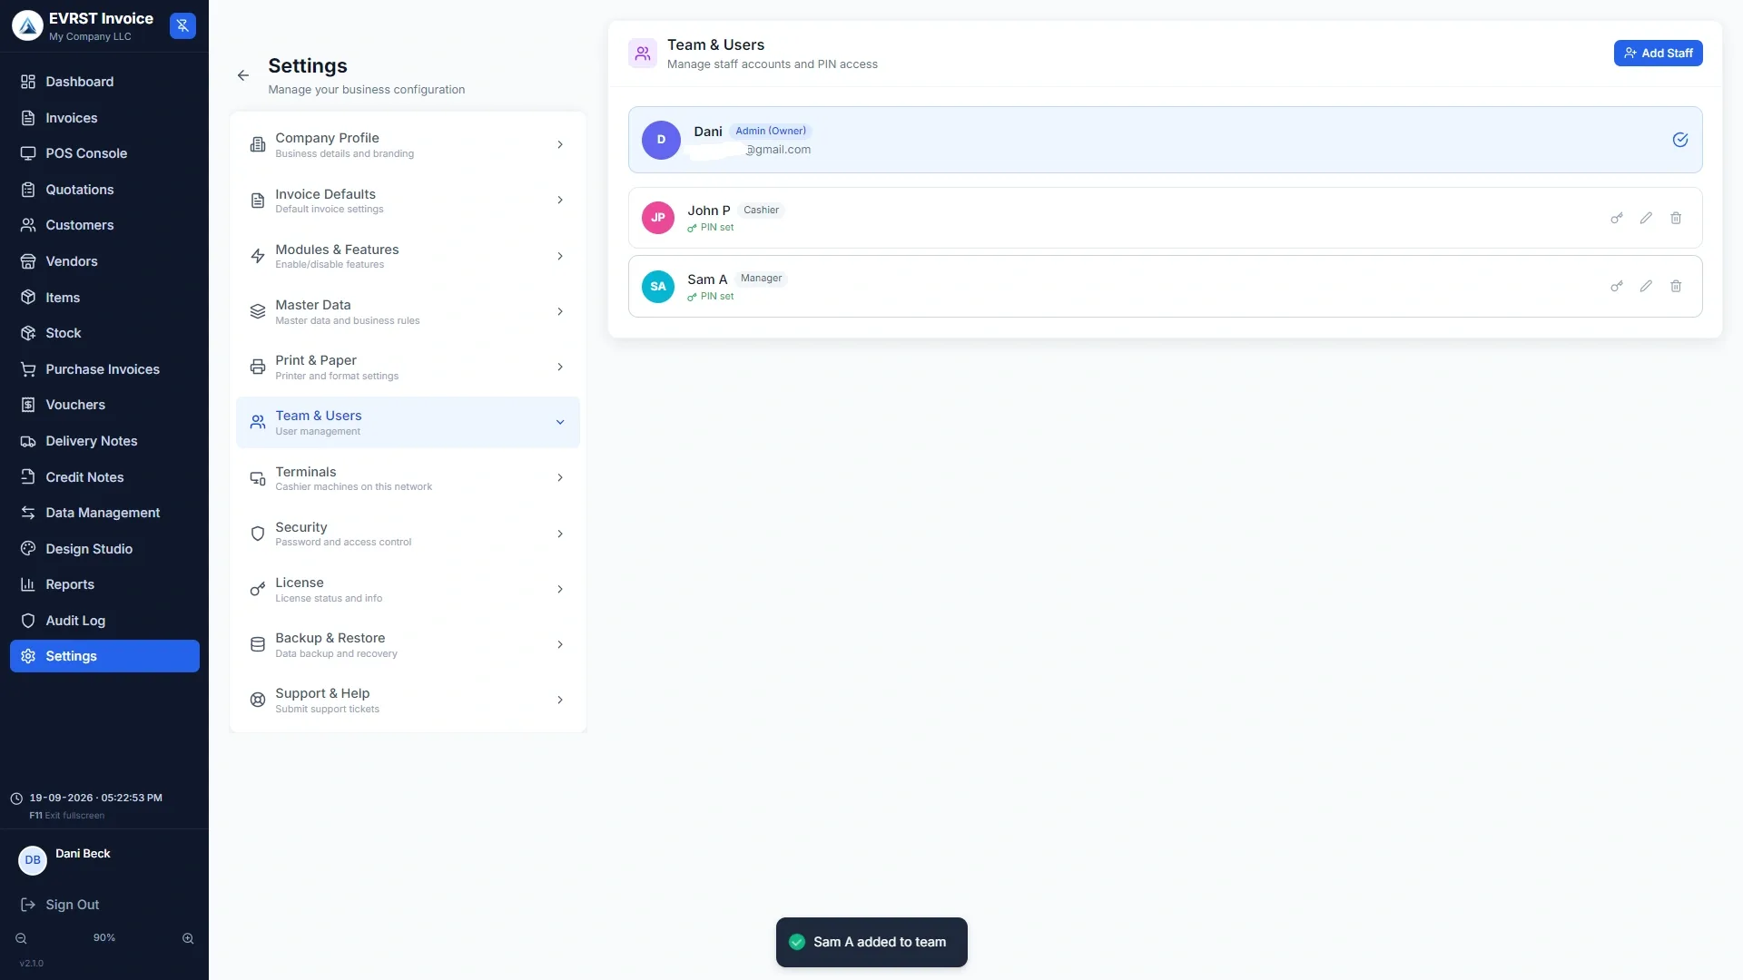Click the 90% zoom level value
The width and height of the screenshot is (1743, 980).
(104, 938)
